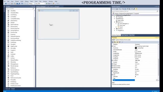Switch to Form1.cs [Design] tab

(55, 7)
